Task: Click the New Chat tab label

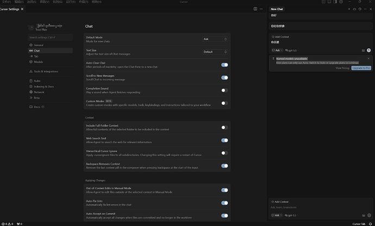Action: (277, 9)
